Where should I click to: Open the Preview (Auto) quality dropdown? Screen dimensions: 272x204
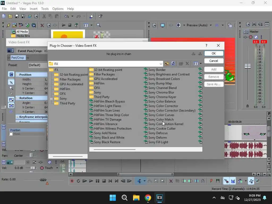coord(211,25)
